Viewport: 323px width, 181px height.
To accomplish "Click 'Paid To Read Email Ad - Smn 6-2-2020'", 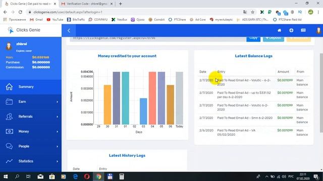I will point(245,118).
